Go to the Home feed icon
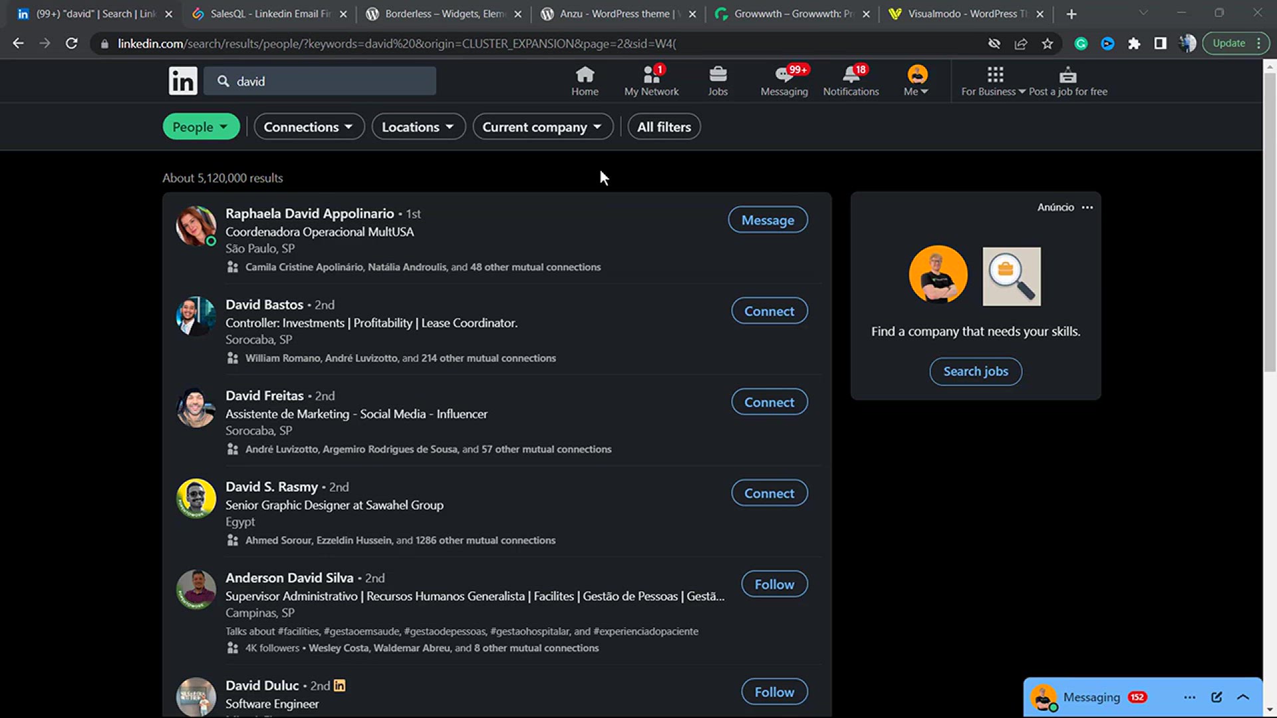The image size is (1277, 718). click(585, 81)
